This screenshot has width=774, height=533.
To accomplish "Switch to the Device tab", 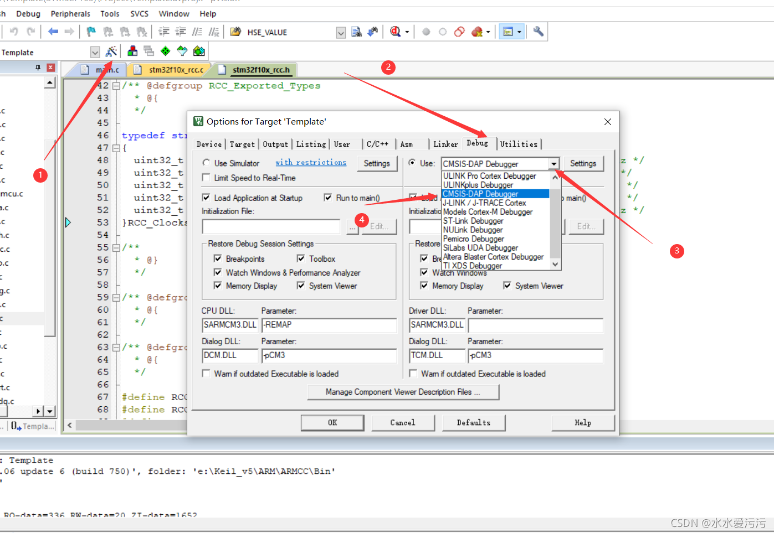I will tap(209, 144).
